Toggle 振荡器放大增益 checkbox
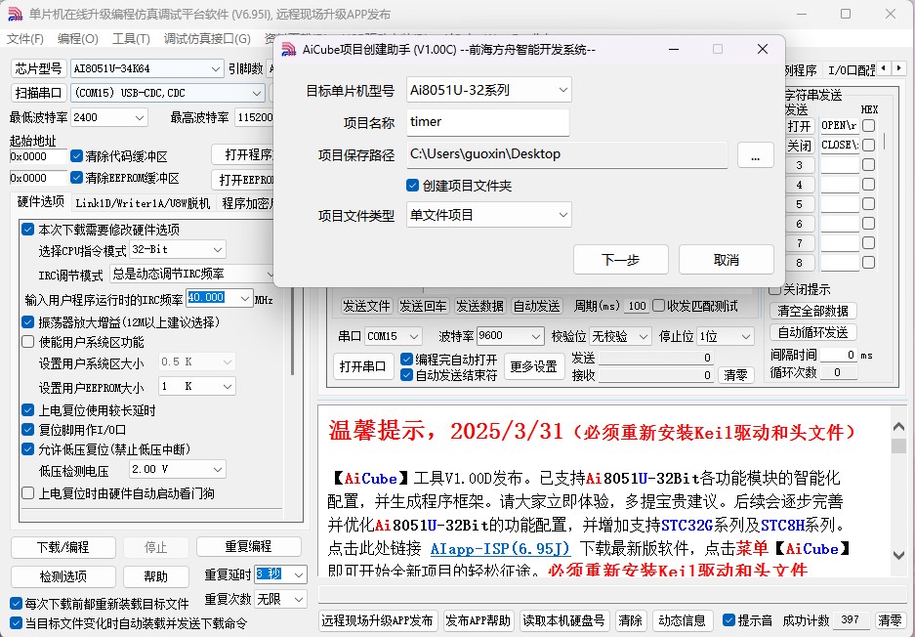This screenshot has height=637, width=915. [27, 321]
